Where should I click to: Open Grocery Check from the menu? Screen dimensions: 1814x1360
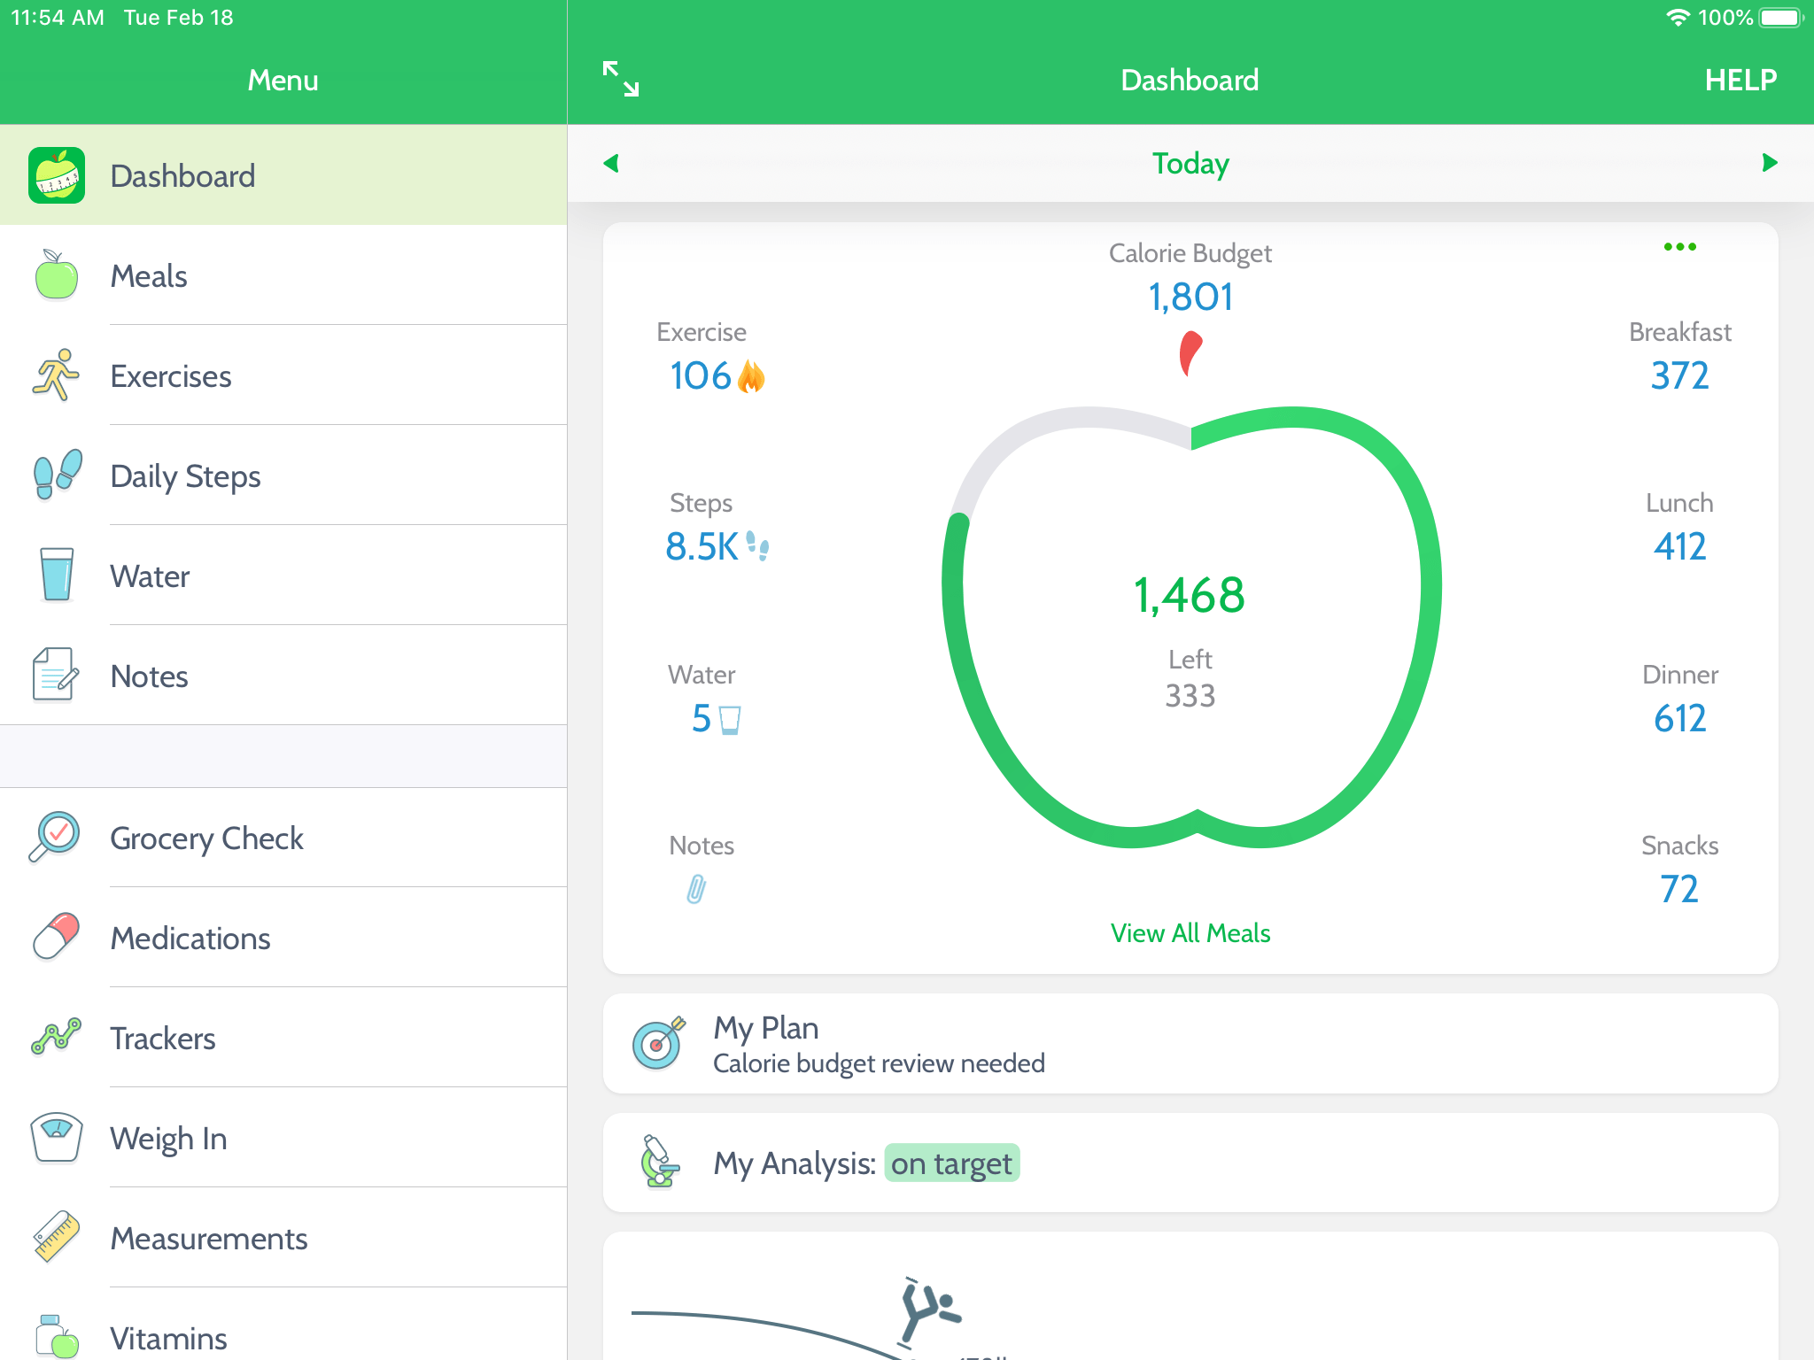pos(206,838)
